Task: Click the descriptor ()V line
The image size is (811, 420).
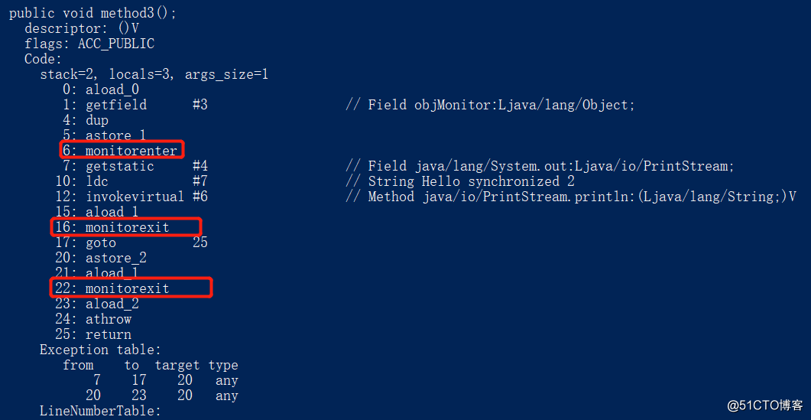Action: point(82,28)
